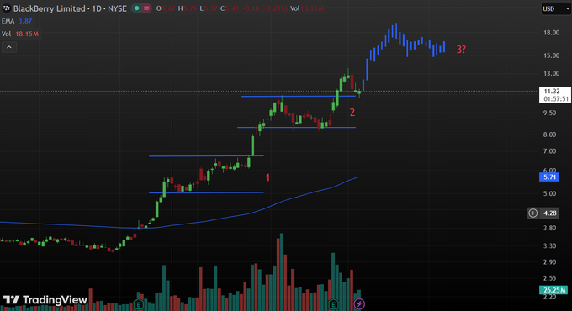572x311 pixels.
Task: Click the purple lightning event marker
Action: click(359, 303)
